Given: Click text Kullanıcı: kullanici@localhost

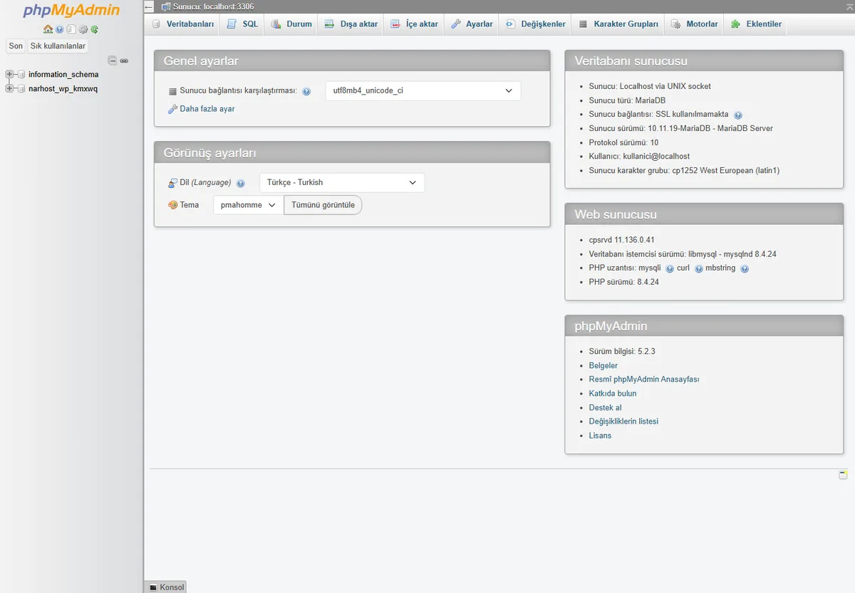Looking at the screenshot, I should tap(639, 157).
